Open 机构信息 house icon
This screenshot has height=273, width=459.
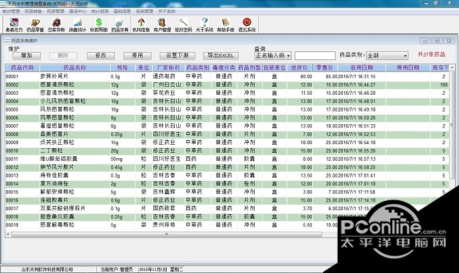pyautogui.click(x=141, y=25)
